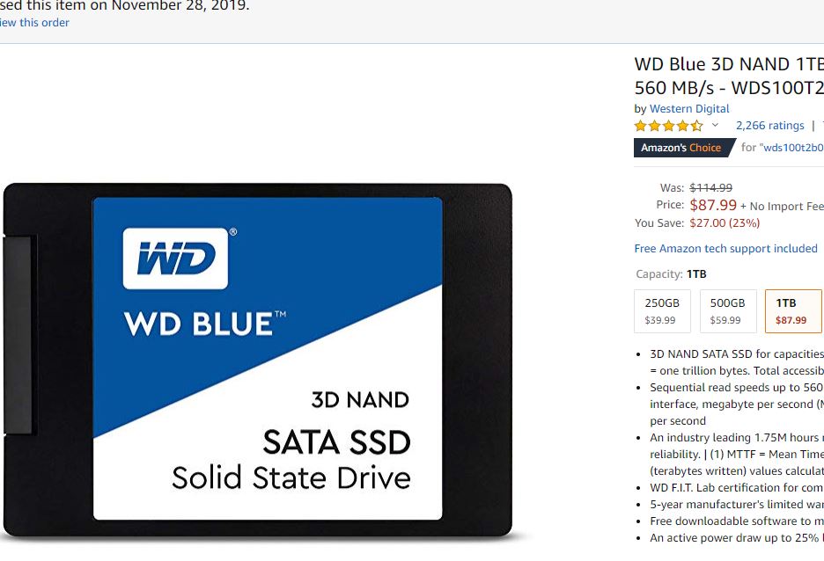
Task: Click the No Import Fee text
Action: coord(787,207)
